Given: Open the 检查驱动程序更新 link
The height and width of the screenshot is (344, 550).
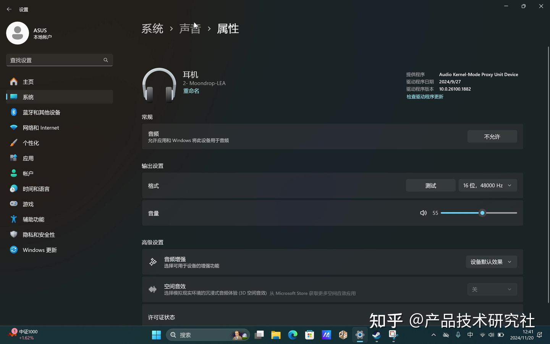Looking at the screenshot, I should pos(425,96).
